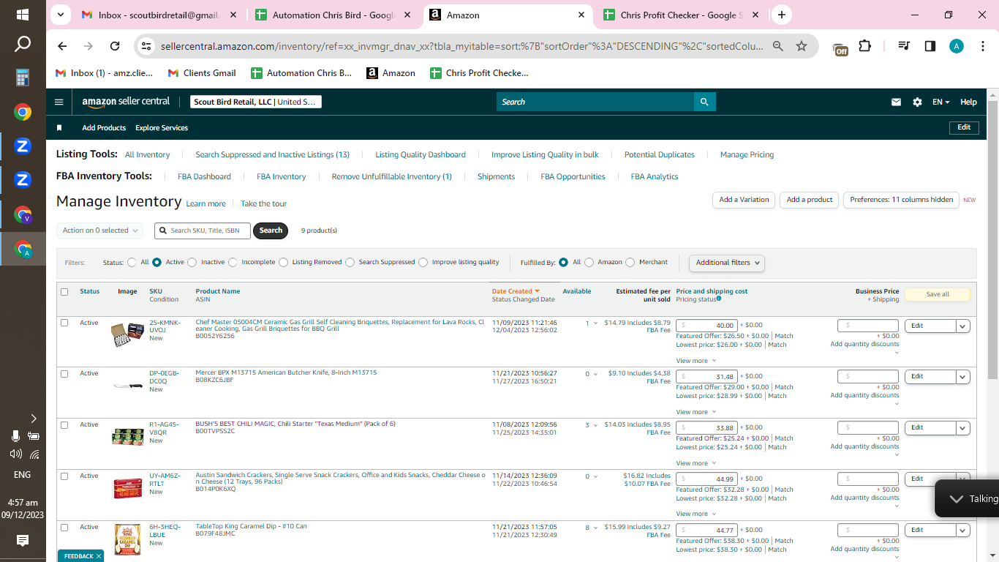This screenshot has width=999, height=562.
Task: Open the Clients Gmail bookmark
Action: (x=202, y=73)
